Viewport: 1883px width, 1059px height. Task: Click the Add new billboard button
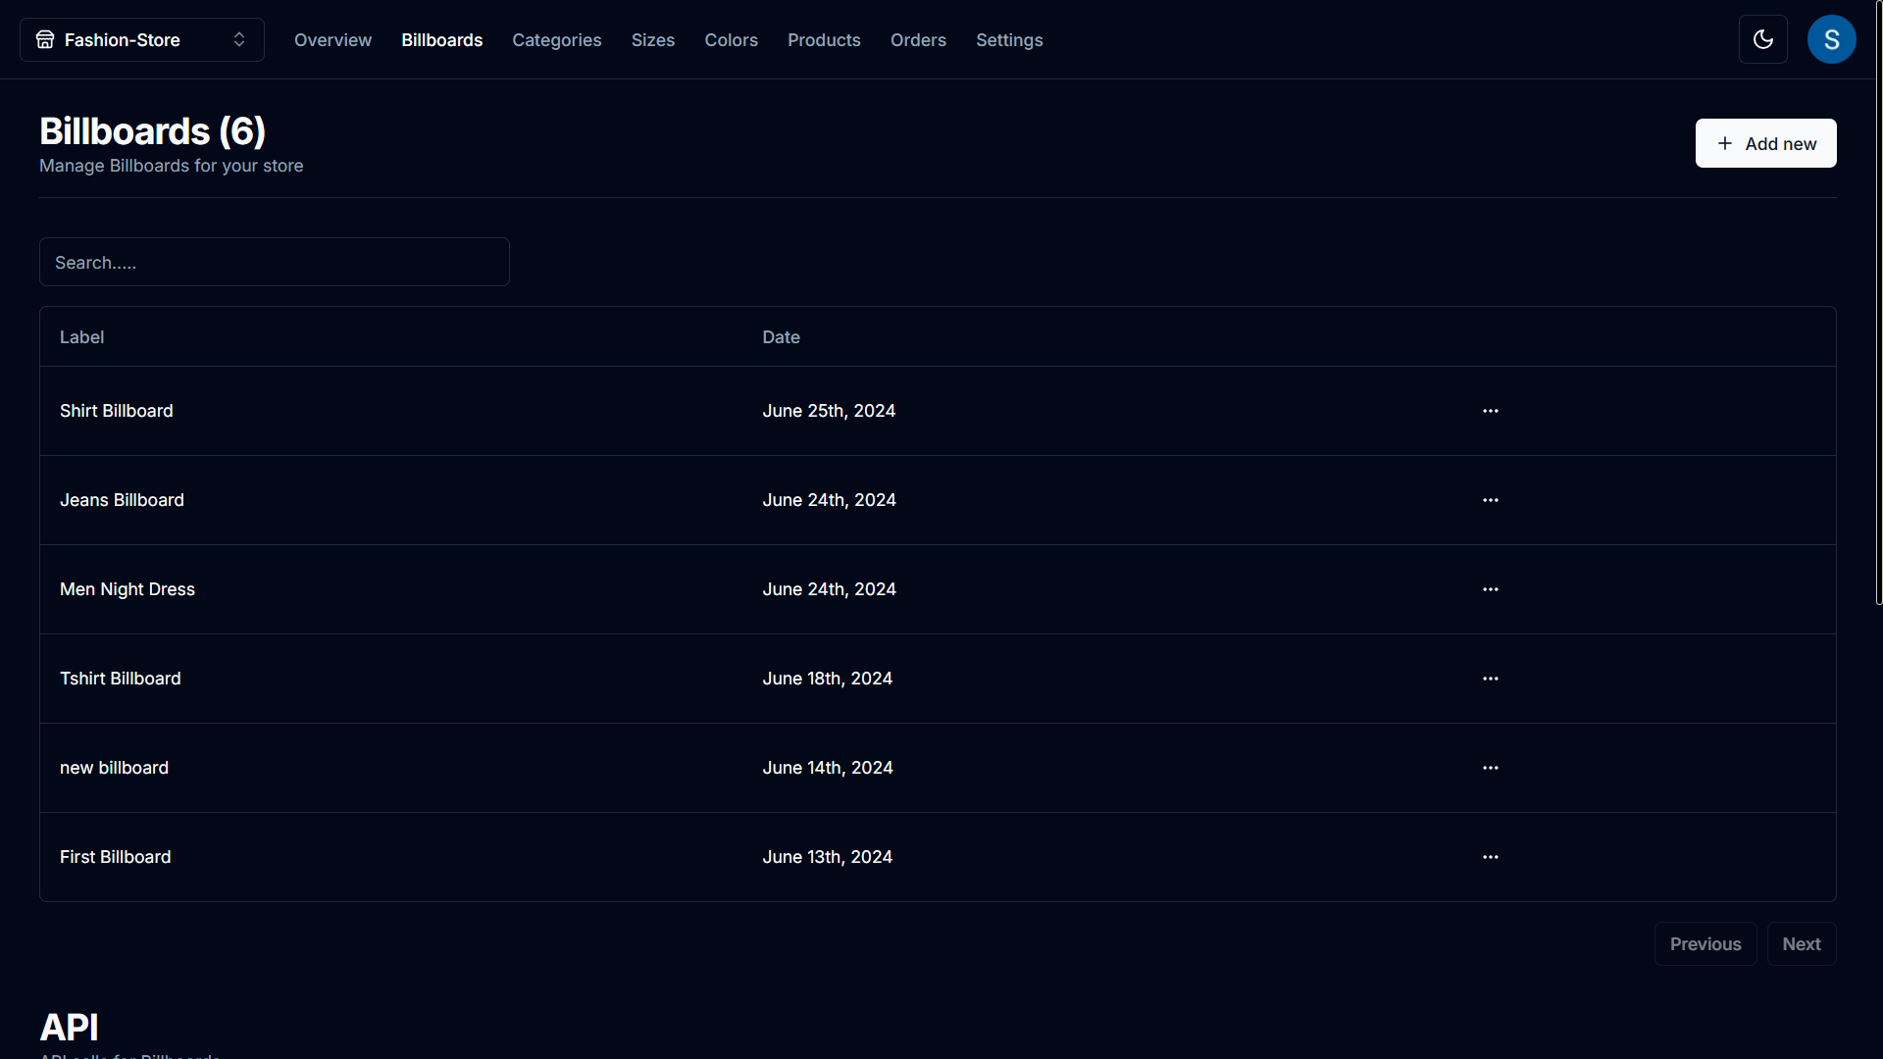(x=1765, y=143)
